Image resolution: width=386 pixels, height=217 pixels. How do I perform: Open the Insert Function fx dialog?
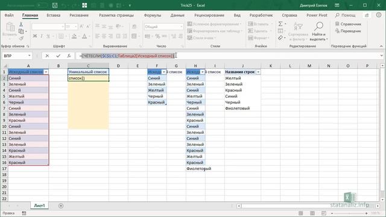click(69, 56)
